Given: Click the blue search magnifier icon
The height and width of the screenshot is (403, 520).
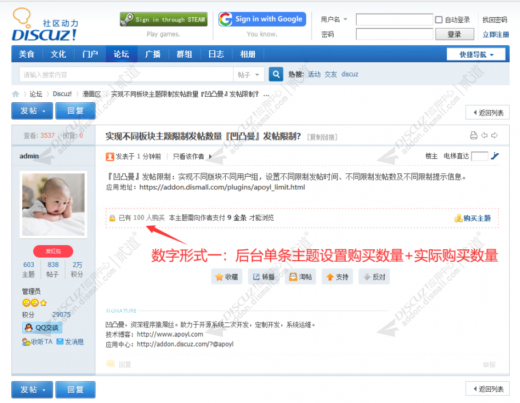Looking at the screenshot, I should tap(276, 74).
